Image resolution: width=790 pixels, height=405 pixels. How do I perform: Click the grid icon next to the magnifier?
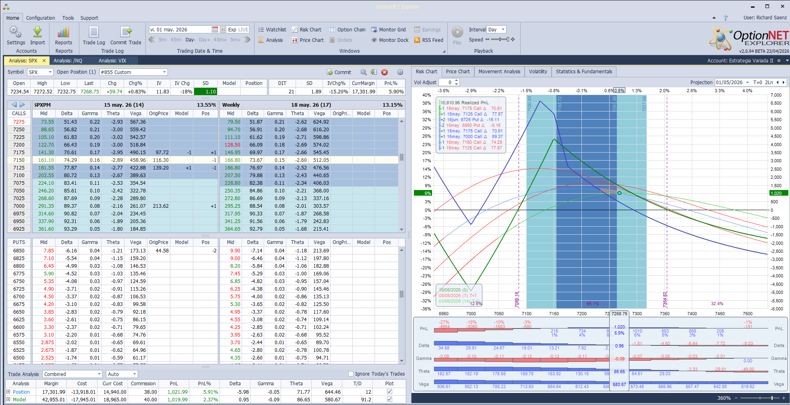[x=374, y=72]
